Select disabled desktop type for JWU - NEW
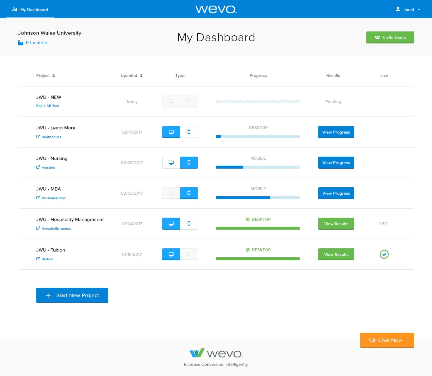Viewport: 432px width, 376px height. (171, 102)
